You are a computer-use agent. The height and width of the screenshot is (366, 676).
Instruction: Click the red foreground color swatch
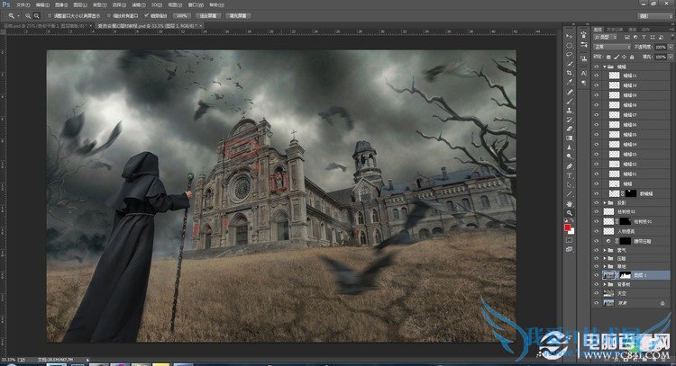(568, 228)
